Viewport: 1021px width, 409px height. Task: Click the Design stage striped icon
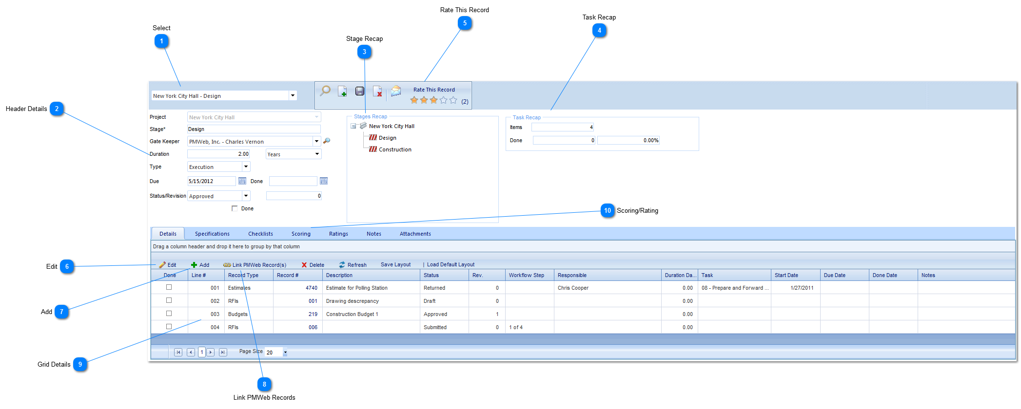click(373, 138)
